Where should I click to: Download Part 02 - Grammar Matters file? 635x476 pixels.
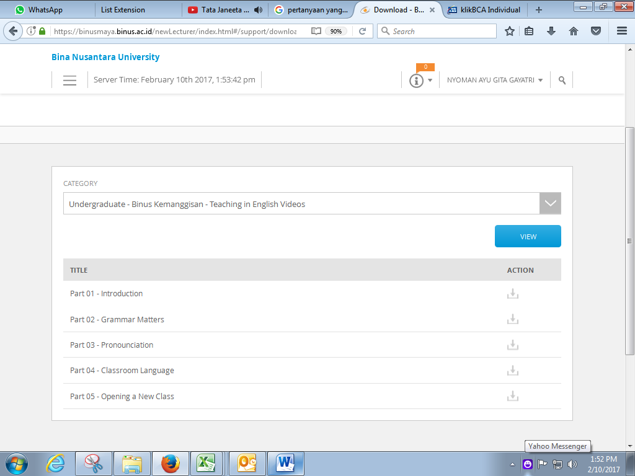pyautogui.click(x=512, y=319)
